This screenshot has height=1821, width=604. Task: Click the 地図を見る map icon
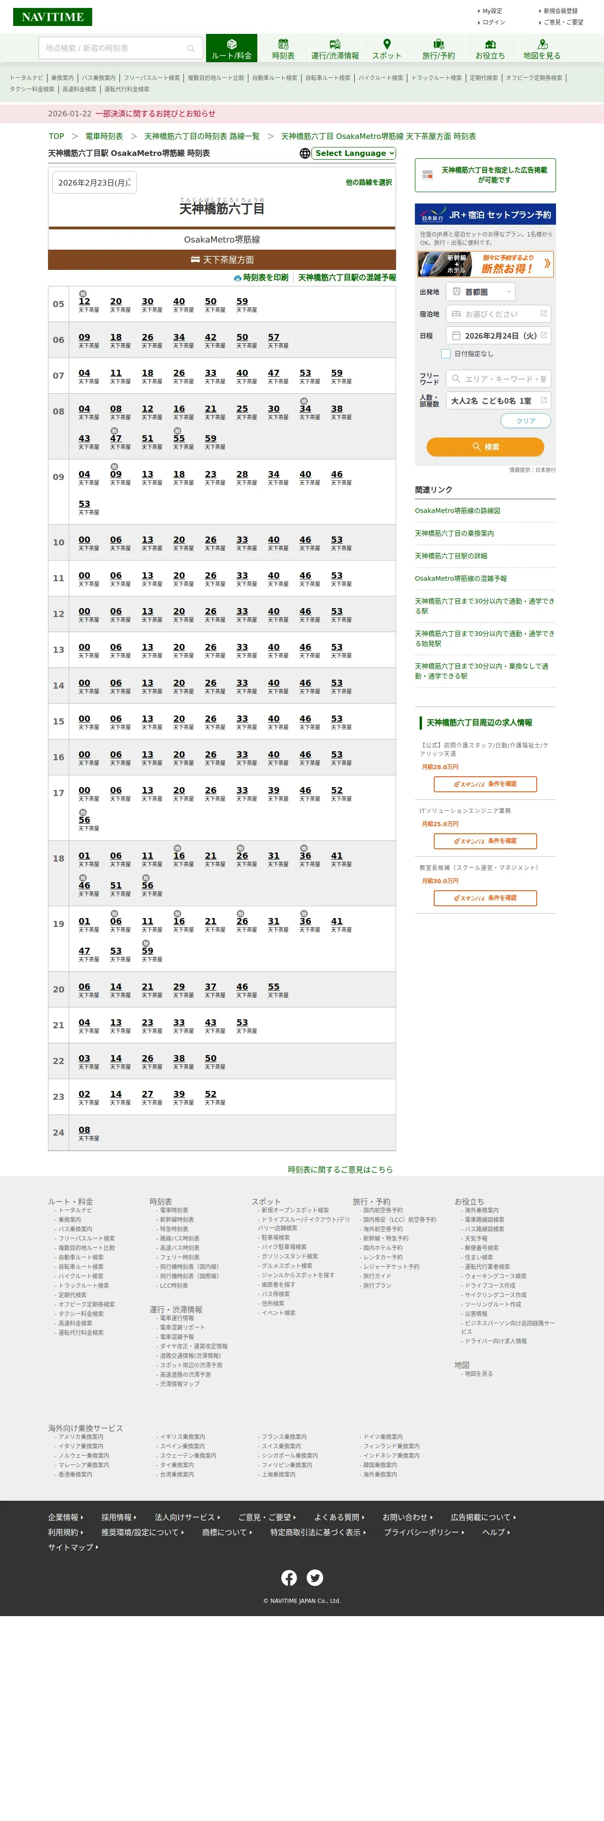click(x=542, y=44)
